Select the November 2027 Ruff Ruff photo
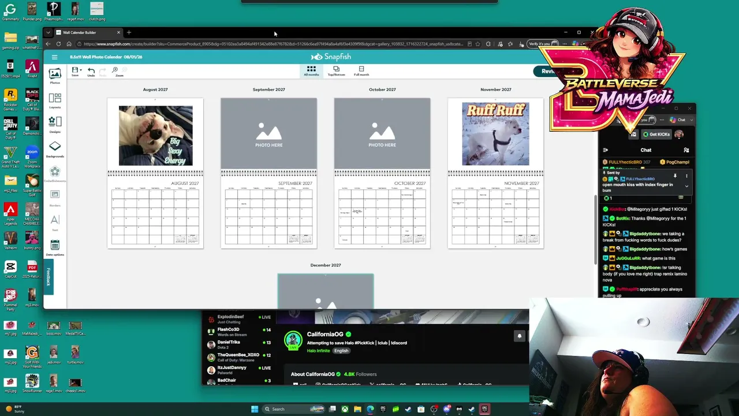This screenshot has height=416, width=739. (495, 134)
